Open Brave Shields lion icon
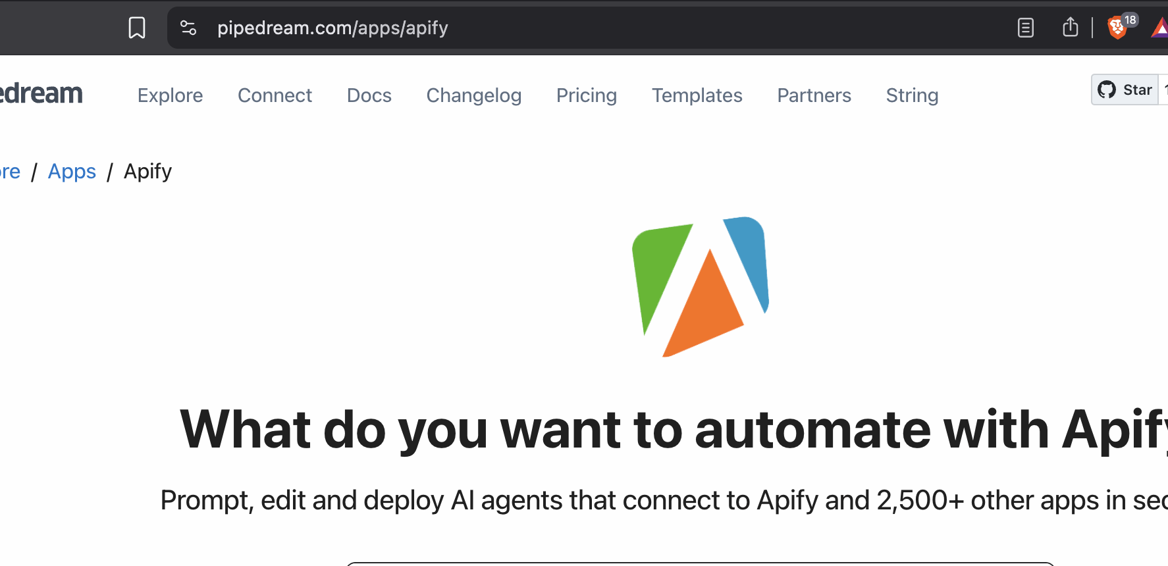The width and height of the screenshot is (1168, 566). 1117,28
